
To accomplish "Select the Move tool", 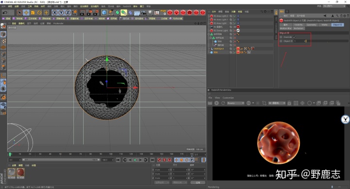I will (26, 13).
